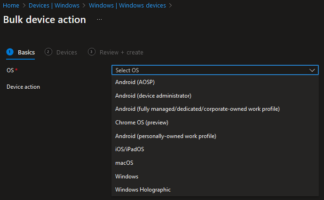This screenshot has height=200, width=324.
Task: Open the Review + create step tab
Action: pos(116,53)
